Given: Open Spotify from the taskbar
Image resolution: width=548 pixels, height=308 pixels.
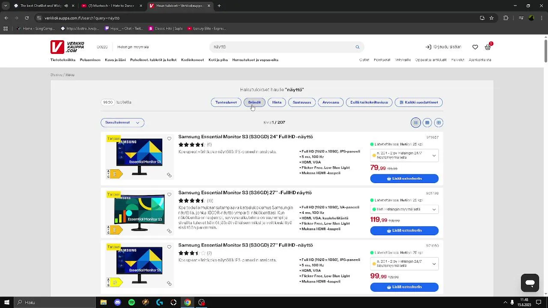Looking at the screenshot, I should [131, 302].
